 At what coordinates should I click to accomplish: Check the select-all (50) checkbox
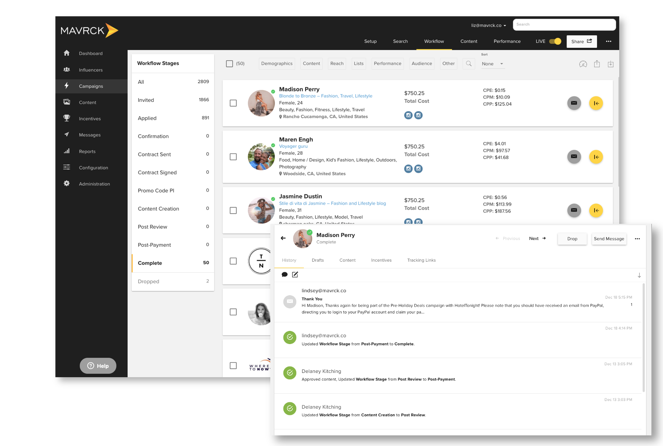pyautogui.click(x=229, y=64)
